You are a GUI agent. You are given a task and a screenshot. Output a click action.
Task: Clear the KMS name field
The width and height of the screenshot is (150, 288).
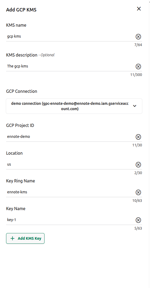(x=138, y=37)
